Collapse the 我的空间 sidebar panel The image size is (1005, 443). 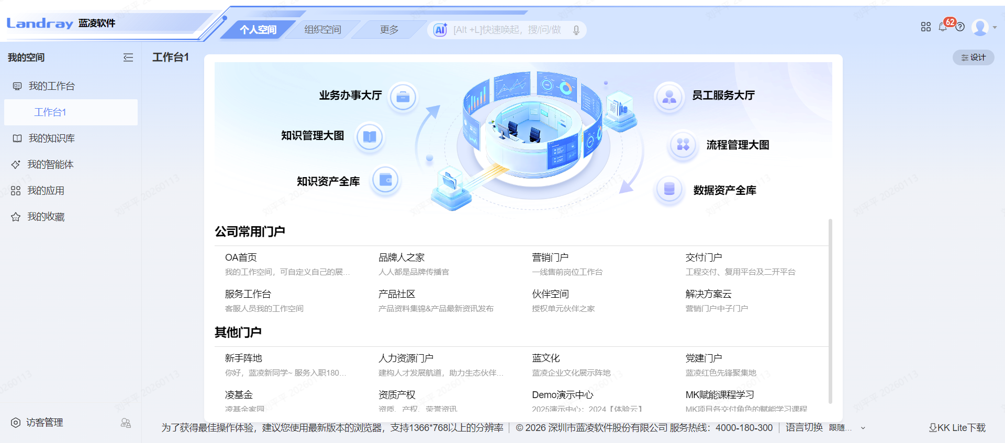tap(128, 57)
